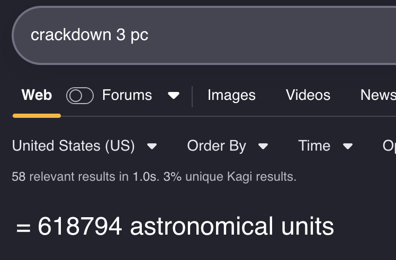Screen dimensions: 396x260
Task: Click the caret arrow beside Time
Action: [x=348, y=146]
